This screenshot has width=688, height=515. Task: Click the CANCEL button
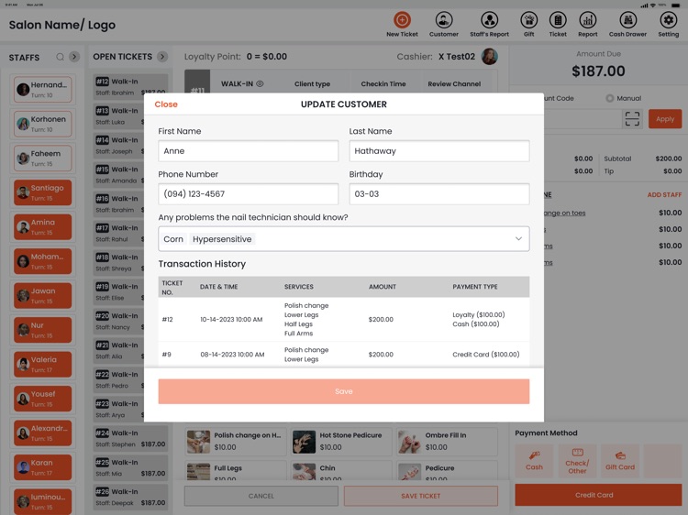(261, 496)
